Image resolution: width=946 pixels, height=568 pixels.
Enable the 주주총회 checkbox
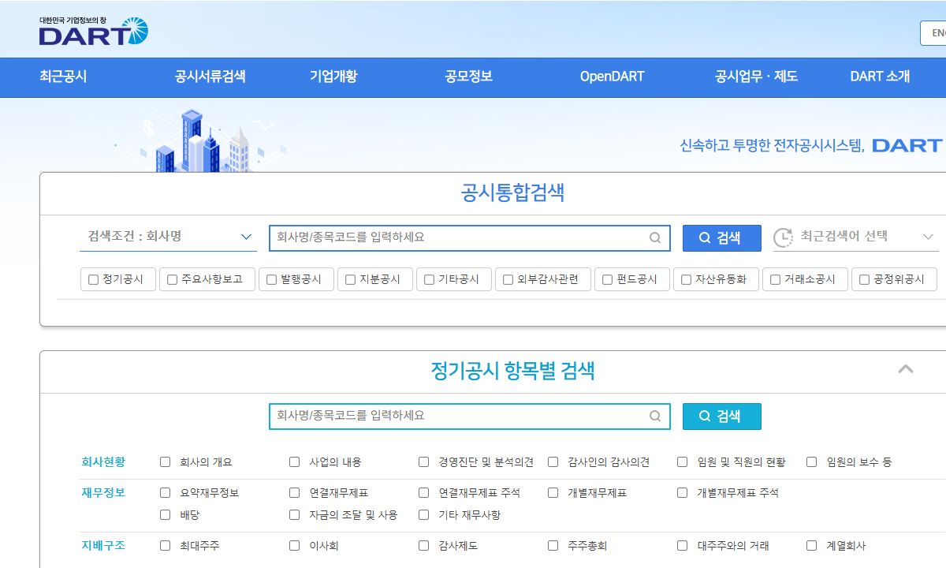click(553, 546)
